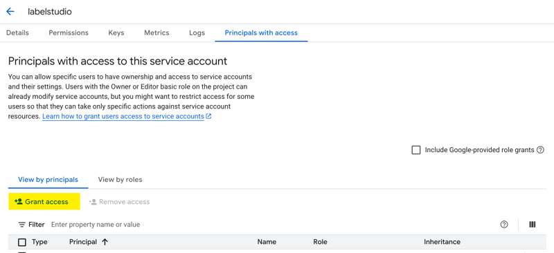Open the Logs tab

point(197,32)
